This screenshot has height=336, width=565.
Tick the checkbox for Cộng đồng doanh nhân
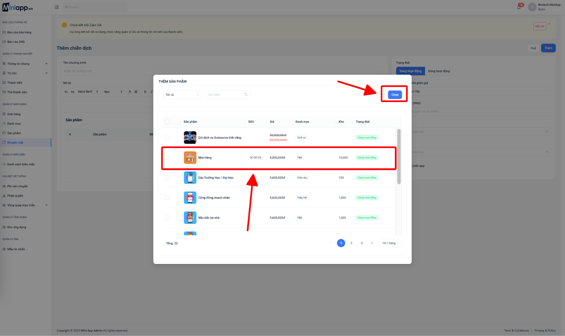coord(167,198)
